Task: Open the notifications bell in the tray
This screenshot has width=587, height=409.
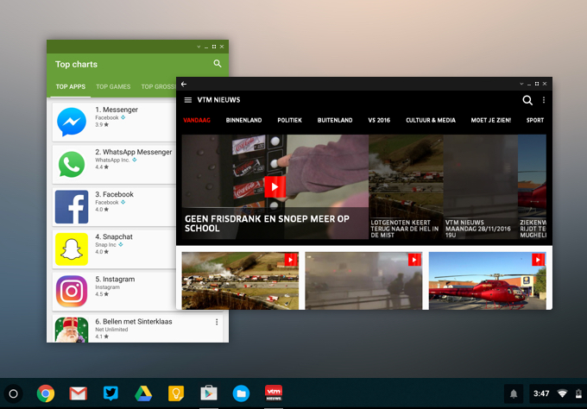Action: (x=514, y=393)
